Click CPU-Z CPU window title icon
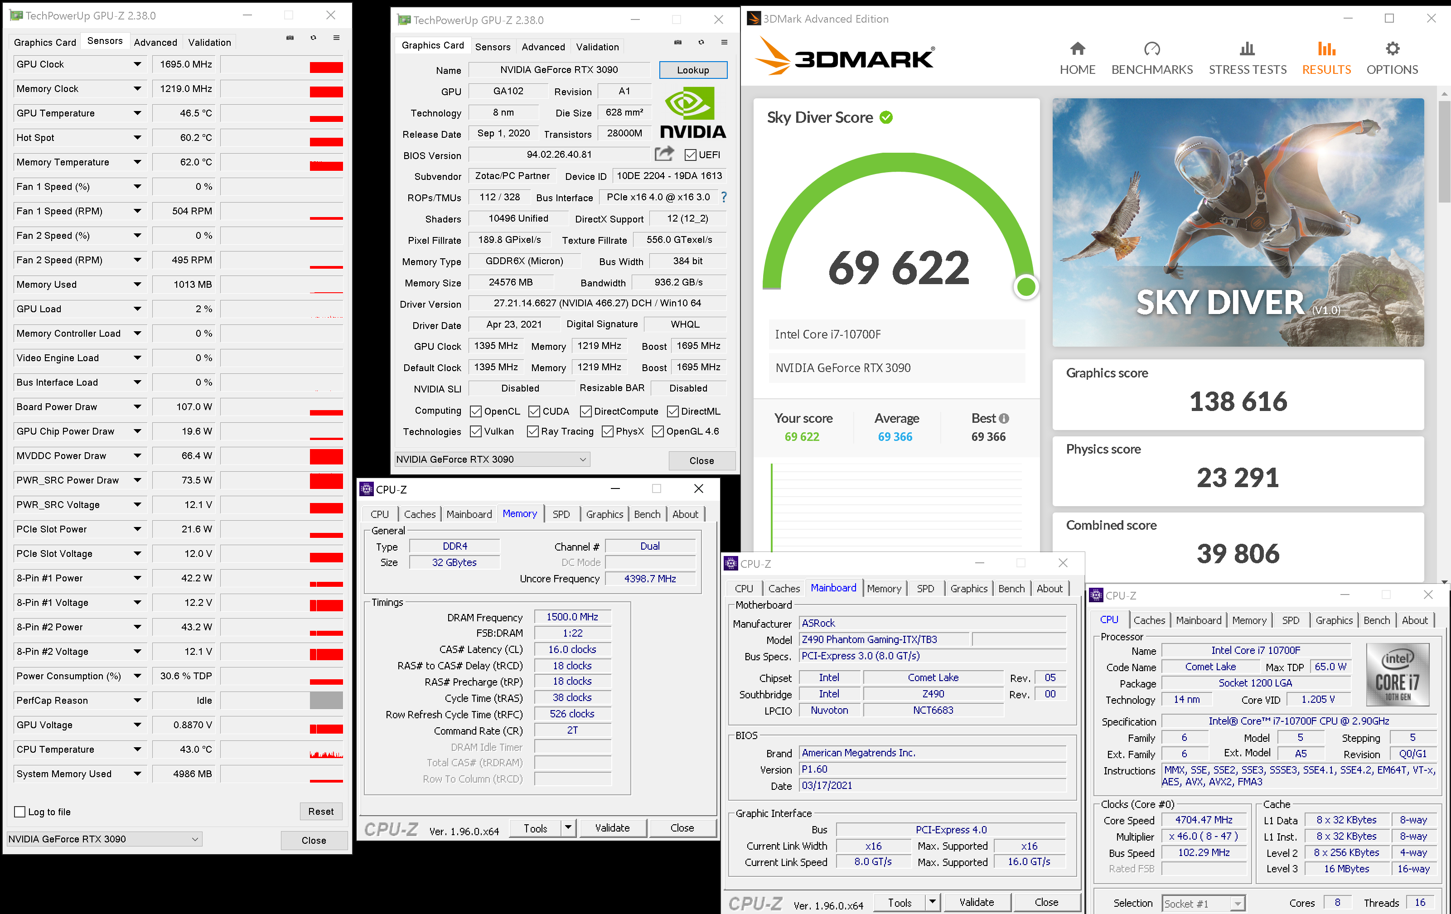 [x=1096, y=595]
